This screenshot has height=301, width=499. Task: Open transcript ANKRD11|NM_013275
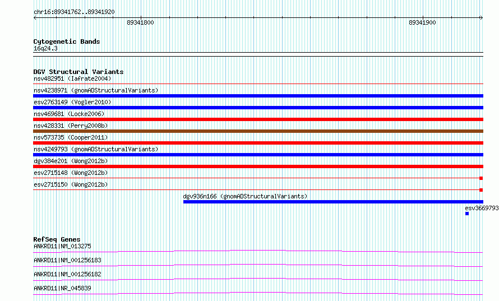(x=62, y=246)
